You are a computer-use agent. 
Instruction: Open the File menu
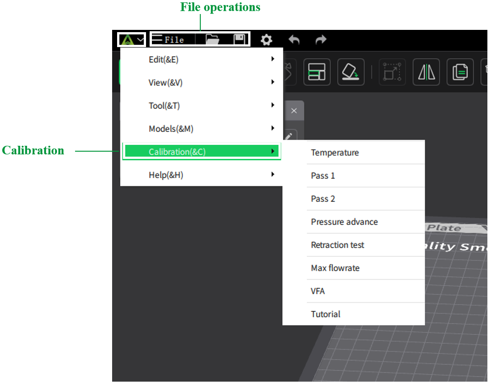click(x=168, y=40)
